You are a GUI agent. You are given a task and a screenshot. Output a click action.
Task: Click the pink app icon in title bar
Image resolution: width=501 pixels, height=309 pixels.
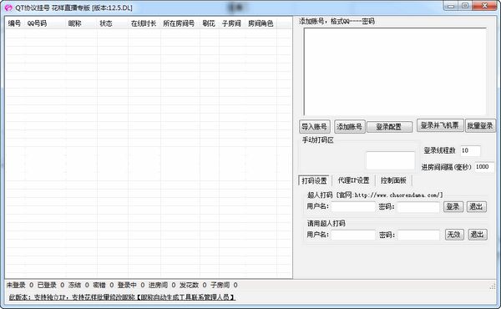8,8
